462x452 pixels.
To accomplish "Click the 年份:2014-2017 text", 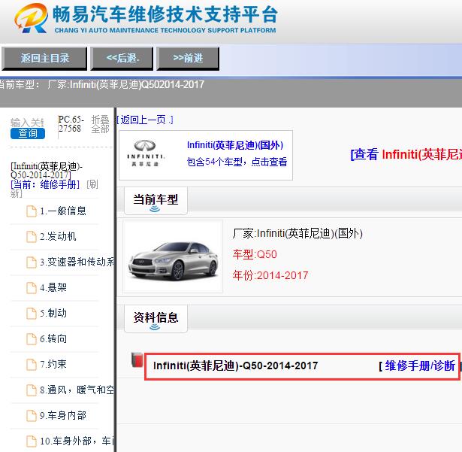I will click(x=270, y=275).
